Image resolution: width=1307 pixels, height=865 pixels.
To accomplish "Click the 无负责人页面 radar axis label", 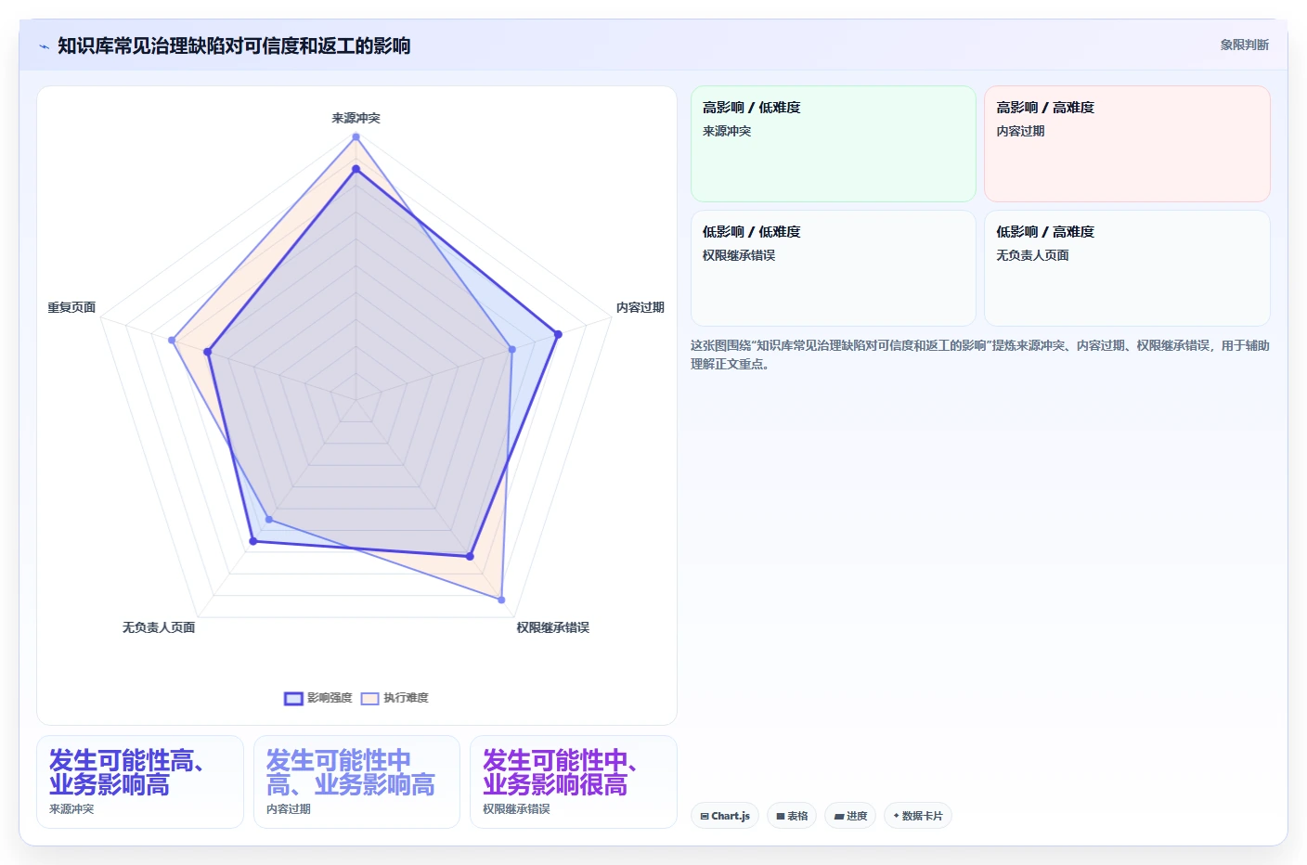I will click(159, 627).
